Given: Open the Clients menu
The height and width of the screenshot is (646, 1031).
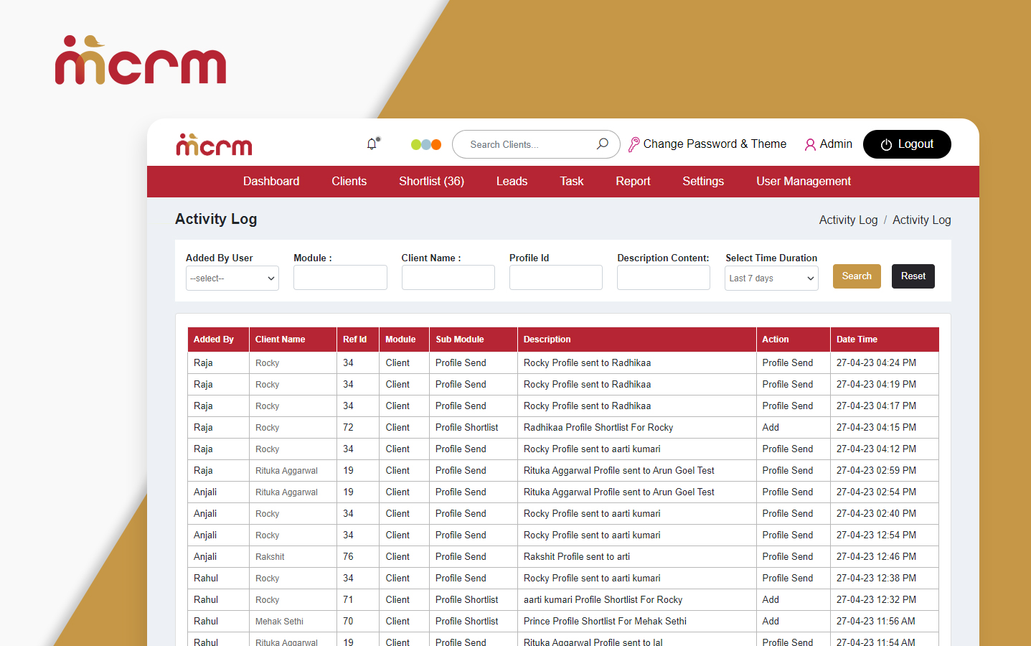Looking at the screenshot, I should tap(349, 181).
